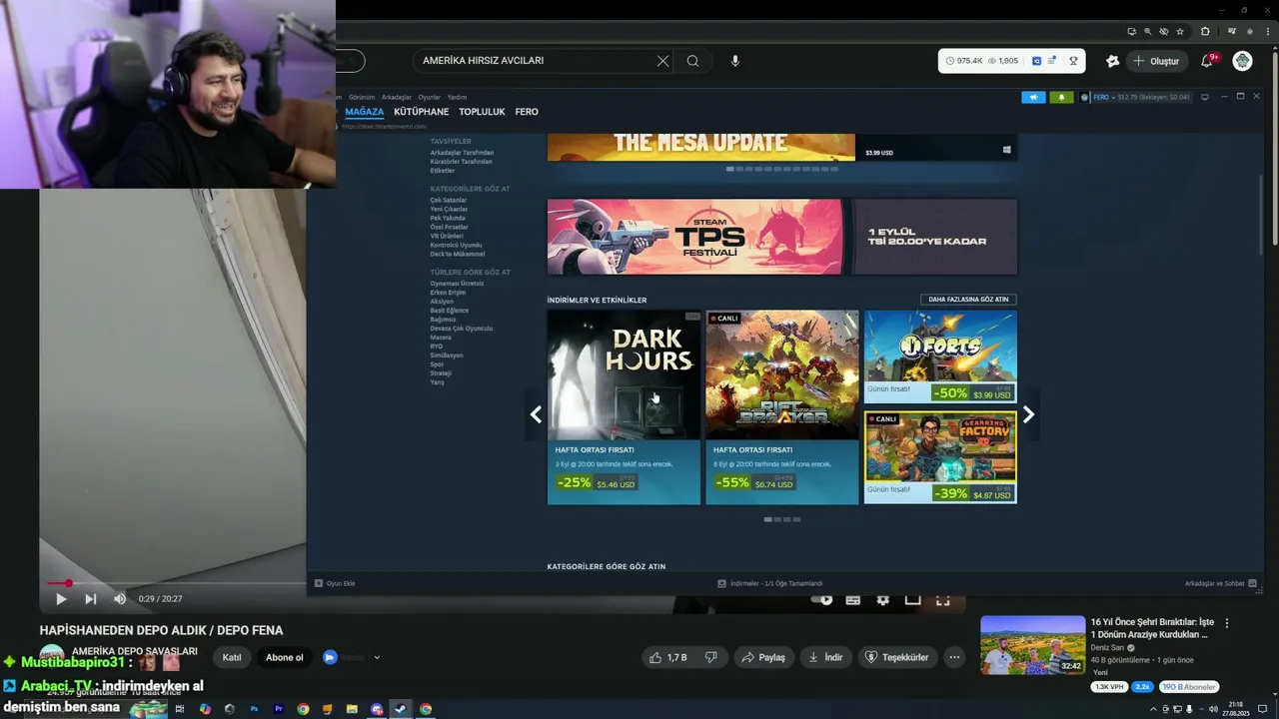The image size is (1279, 719).
Task: Open İndirmeler downloads status in Steam
Action: [770, 583]
